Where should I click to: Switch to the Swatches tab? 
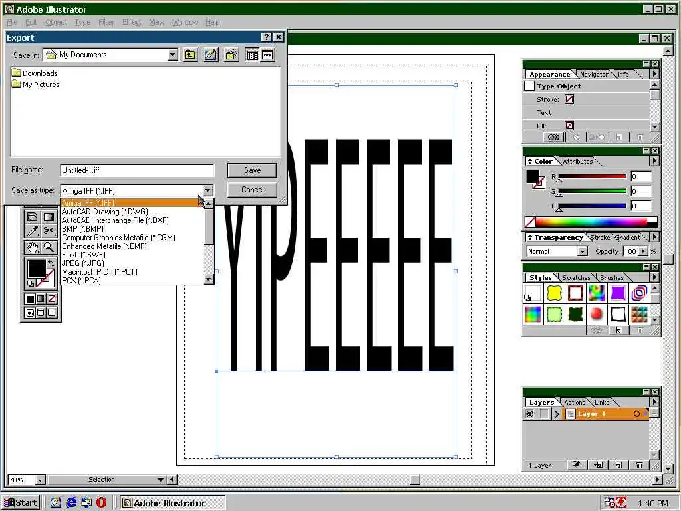[x=576, y=277]
